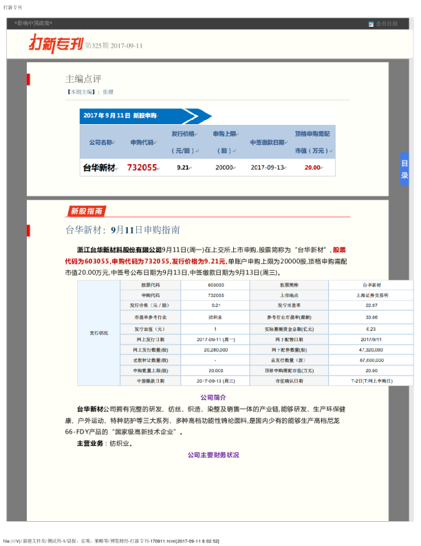Screen dimensions: 421x546
Task: Click the red 打新专刊 logo
Action: (x=55, y=43)
